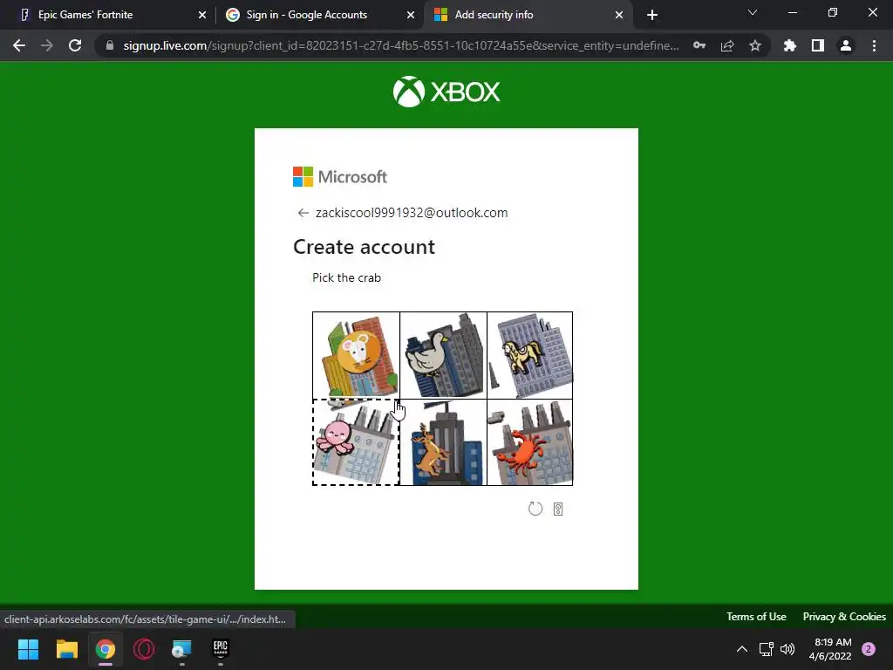Open Epic Games Launcher from taskbar
The width and height of the screenshot is (893, 670).
221,649
